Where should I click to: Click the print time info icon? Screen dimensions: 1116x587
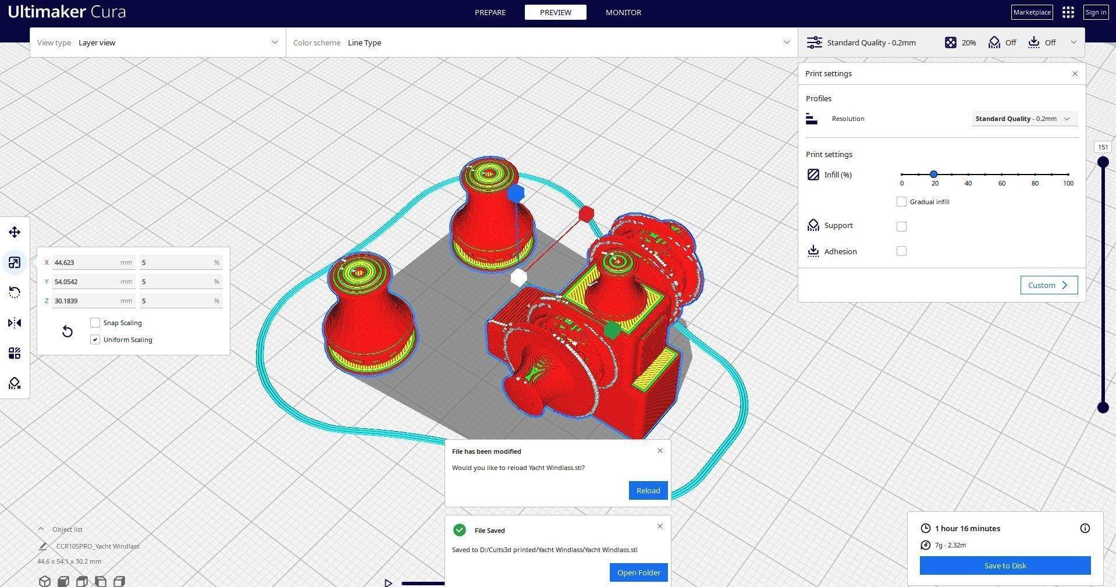point(1085,528)
